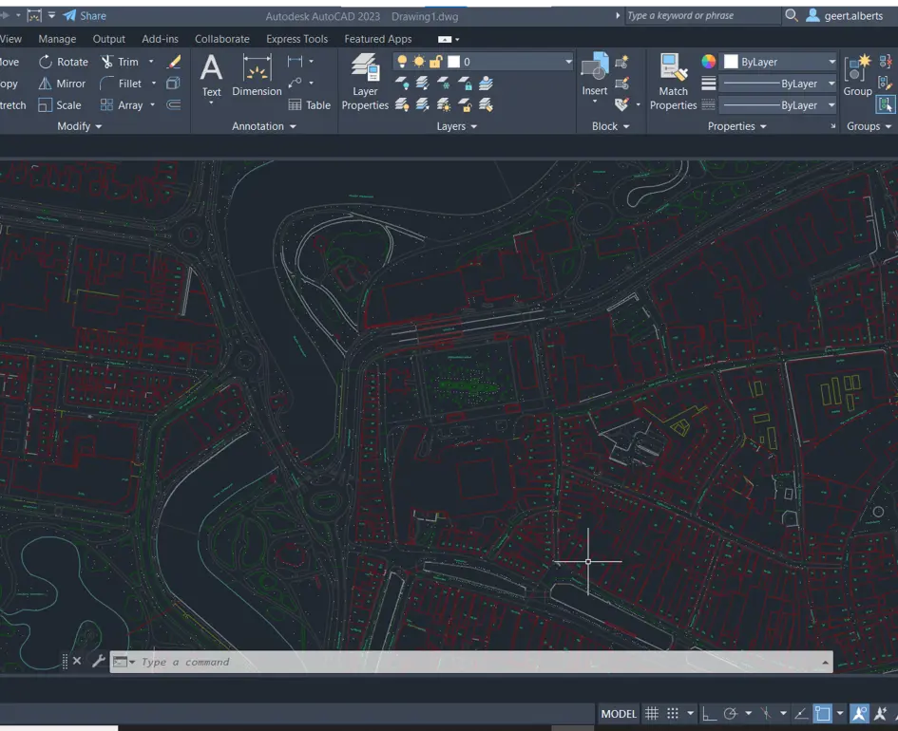898x731 pixels.
Task: Open the lineweight ByLayer dropdown
Action: [831, 84]
